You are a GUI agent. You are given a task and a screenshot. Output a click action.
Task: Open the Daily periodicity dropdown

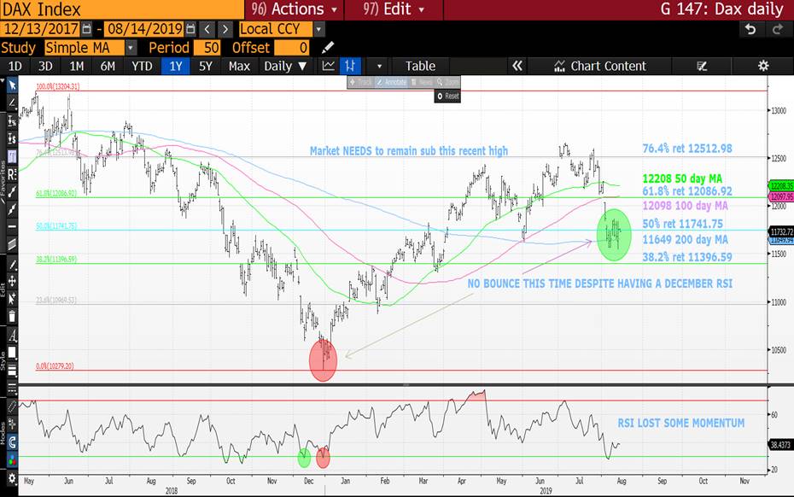285,66
